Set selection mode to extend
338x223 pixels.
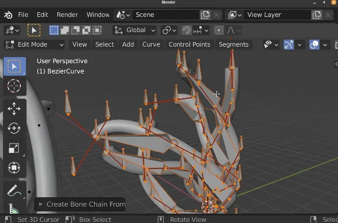click(65, 30)
